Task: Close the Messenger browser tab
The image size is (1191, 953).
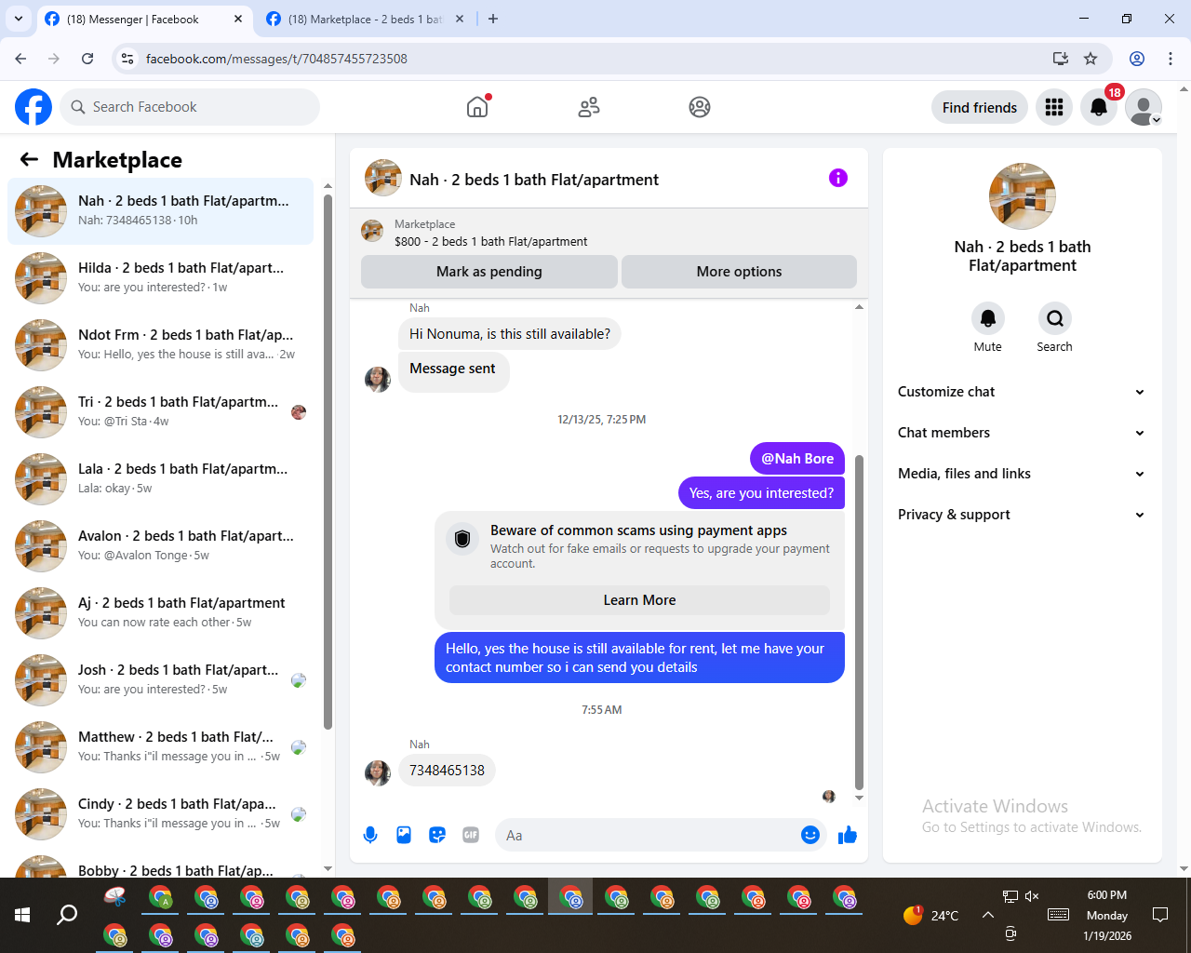Action: [x=238, y=19]
